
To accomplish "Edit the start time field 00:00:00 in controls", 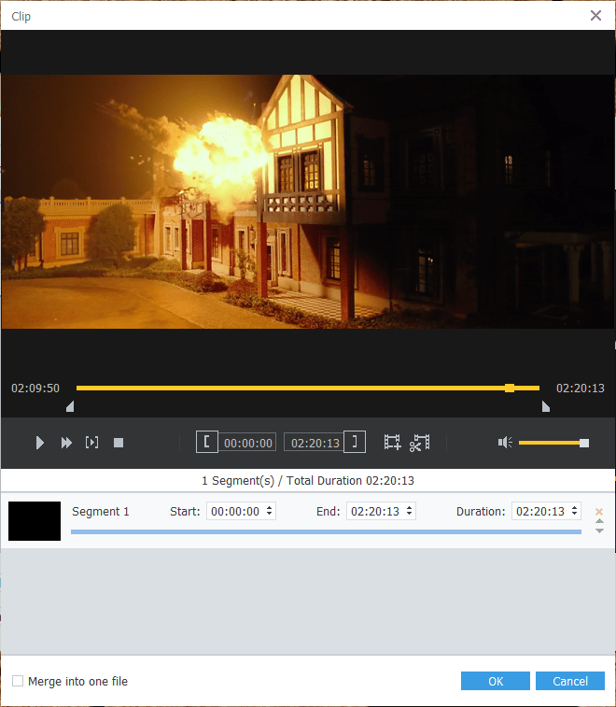I will (248, 443).
